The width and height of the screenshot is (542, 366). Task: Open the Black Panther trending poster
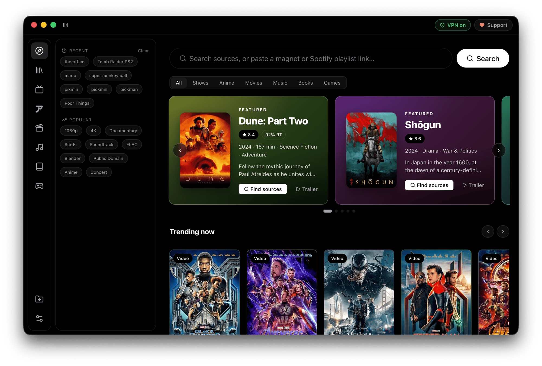click(205, 292)
